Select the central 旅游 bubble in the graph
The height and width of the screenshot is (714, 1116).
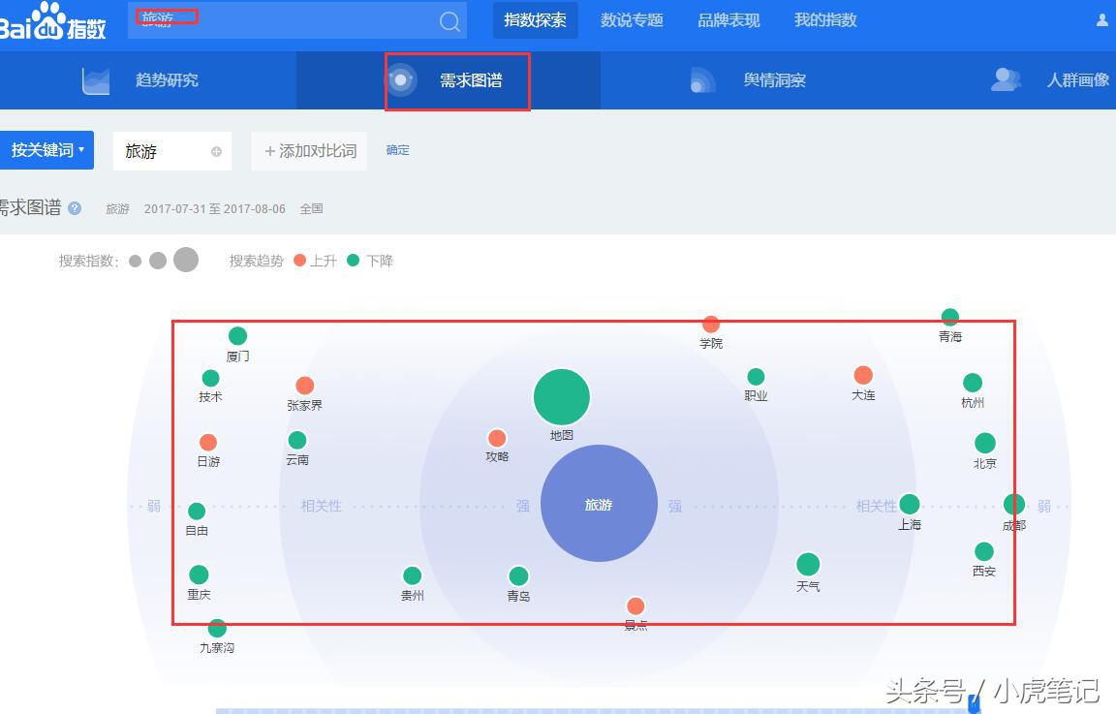click(x=598, y=504)
